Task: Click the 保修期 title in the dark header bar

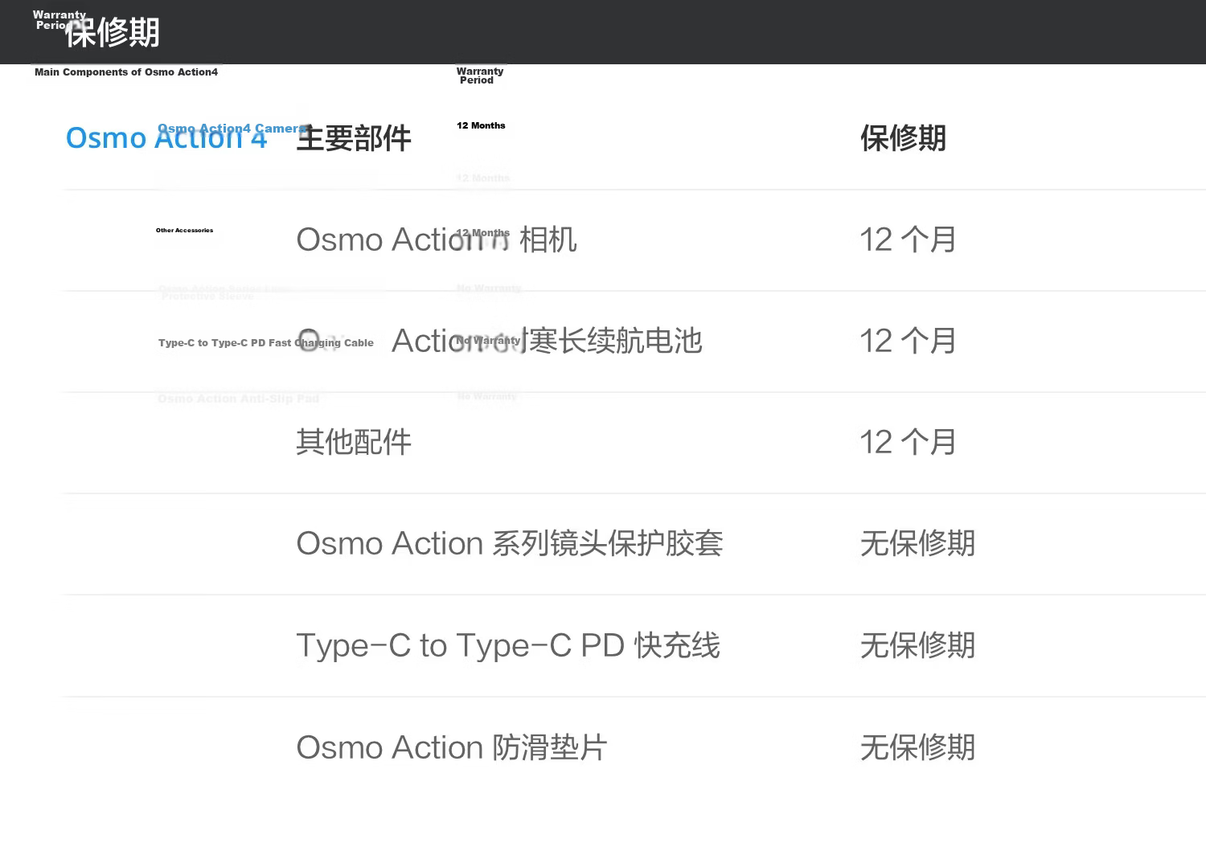Action: click(113, 33)
